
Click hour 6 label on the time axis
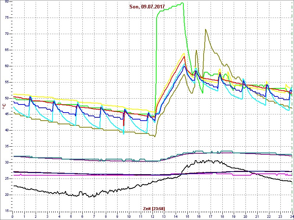click(x=82, y=216)
